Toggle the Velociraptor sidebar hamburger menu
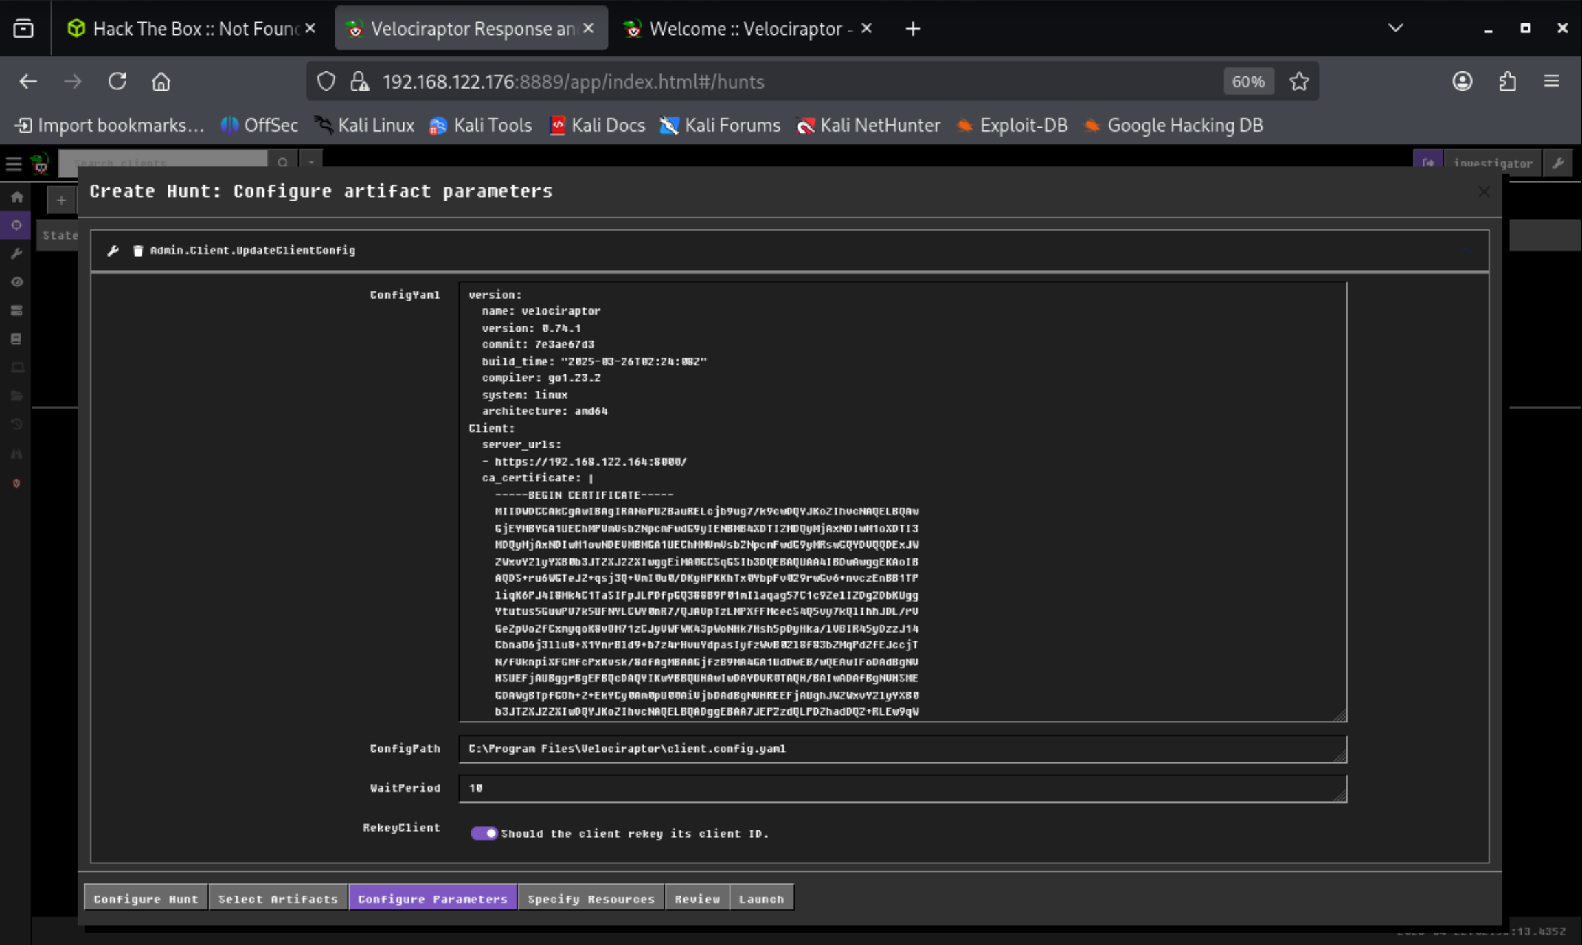Viewport: 1582px width, 945px height. (14, 164)
